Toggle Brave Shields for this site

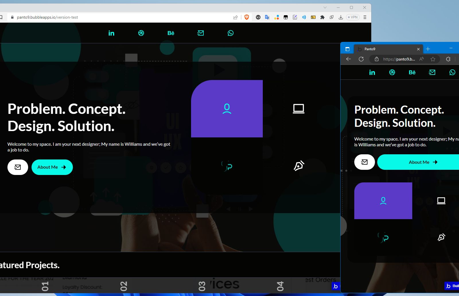coord(246,17)
